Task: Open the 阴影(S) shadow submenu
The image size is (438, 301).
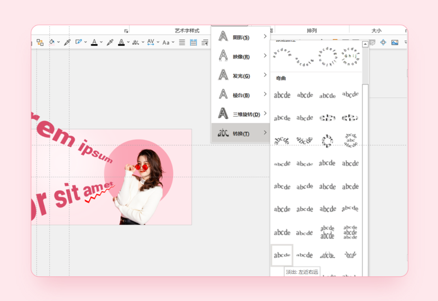Action: click(241, 37)
